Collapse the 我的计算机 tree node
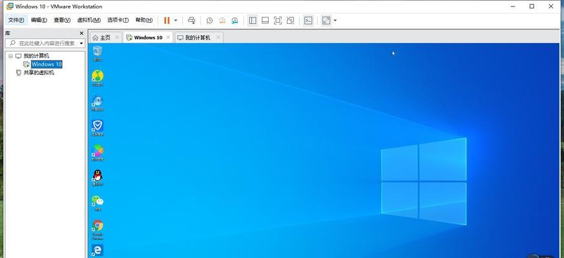 (10, 55)
